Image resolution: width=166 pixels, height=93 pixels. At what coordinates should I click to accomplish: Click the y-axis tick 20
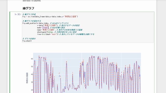(32, 90)
